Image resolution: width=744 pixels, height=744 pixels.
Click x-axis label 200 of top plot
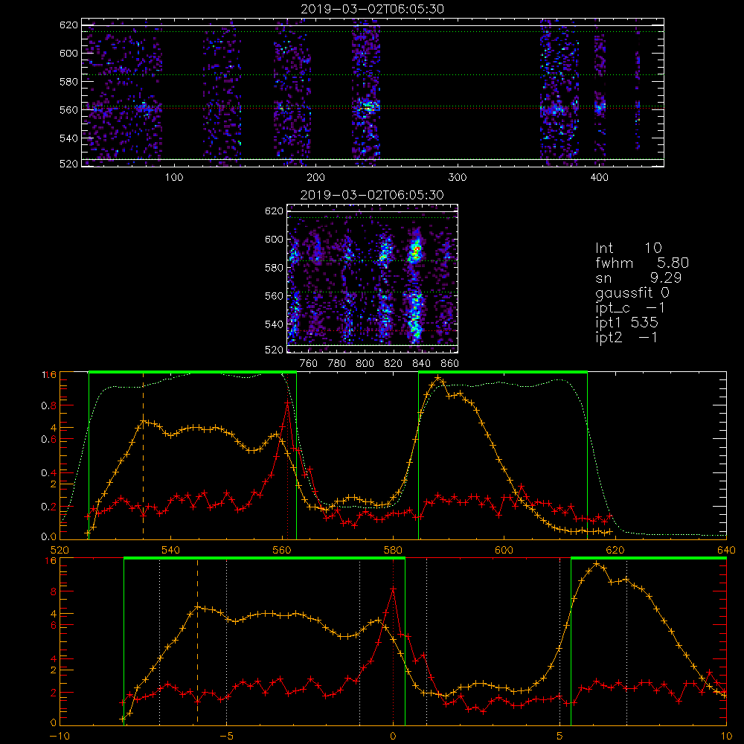[315, 178]
